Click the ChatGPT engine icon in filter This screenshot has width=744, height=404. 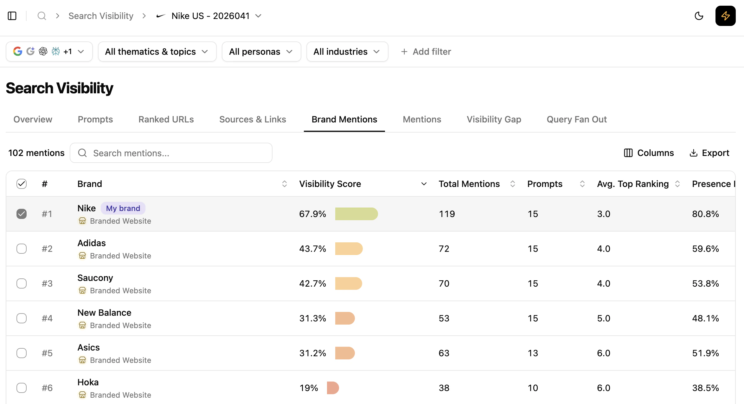[x=43, y=51]
